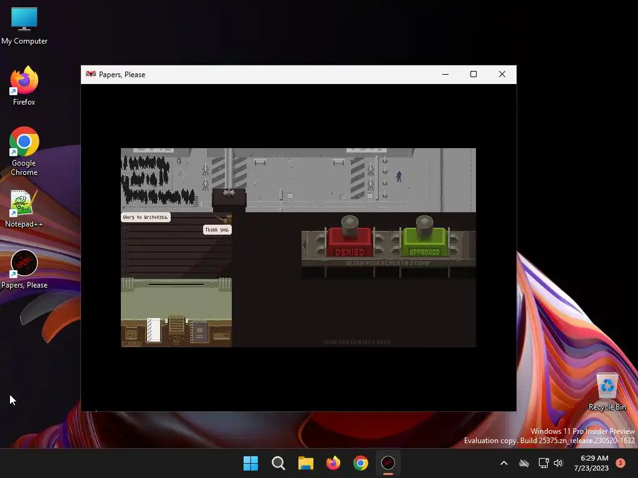Click the cloud sync tray icon
This screenshot has height=478, width=638.
(524, 463)
